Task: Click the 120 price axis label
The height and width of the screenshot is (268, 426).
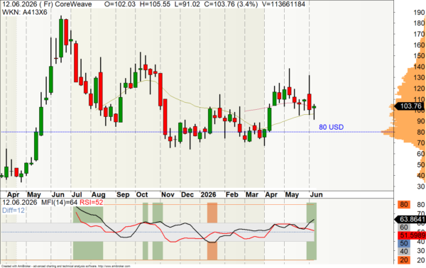Action: pos(419,89)
